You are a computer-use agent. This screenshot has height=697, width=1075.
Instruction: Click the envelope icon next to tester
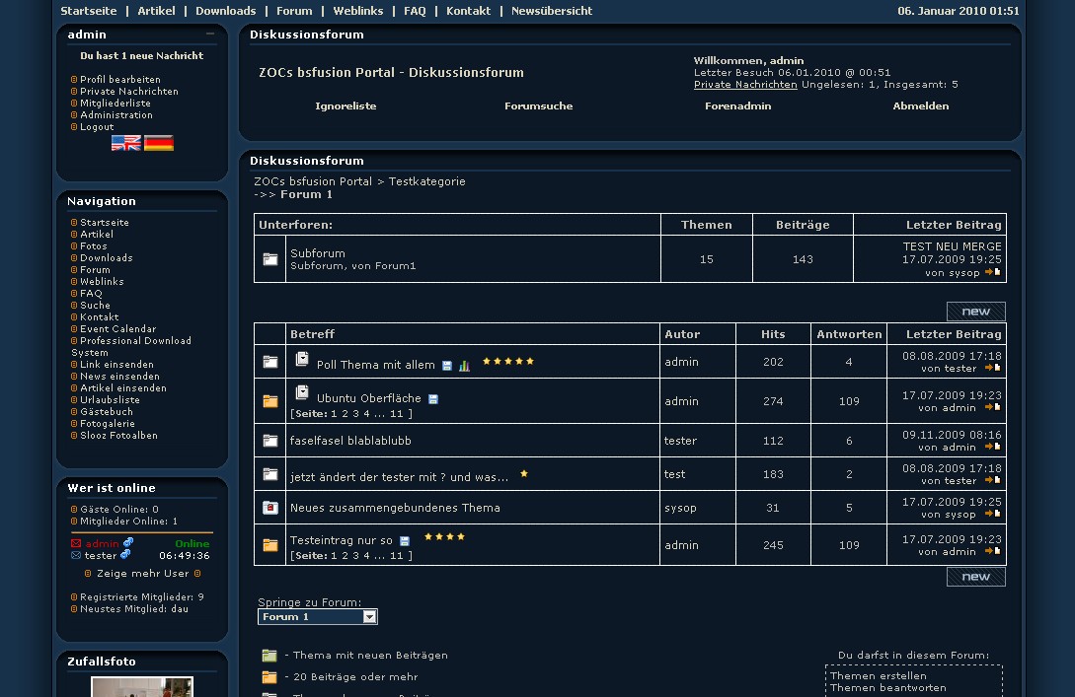76,555
